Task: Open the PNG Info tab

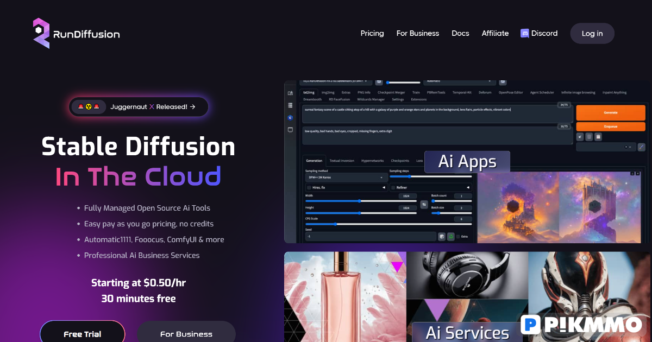Action: click(x=364, y=92)
